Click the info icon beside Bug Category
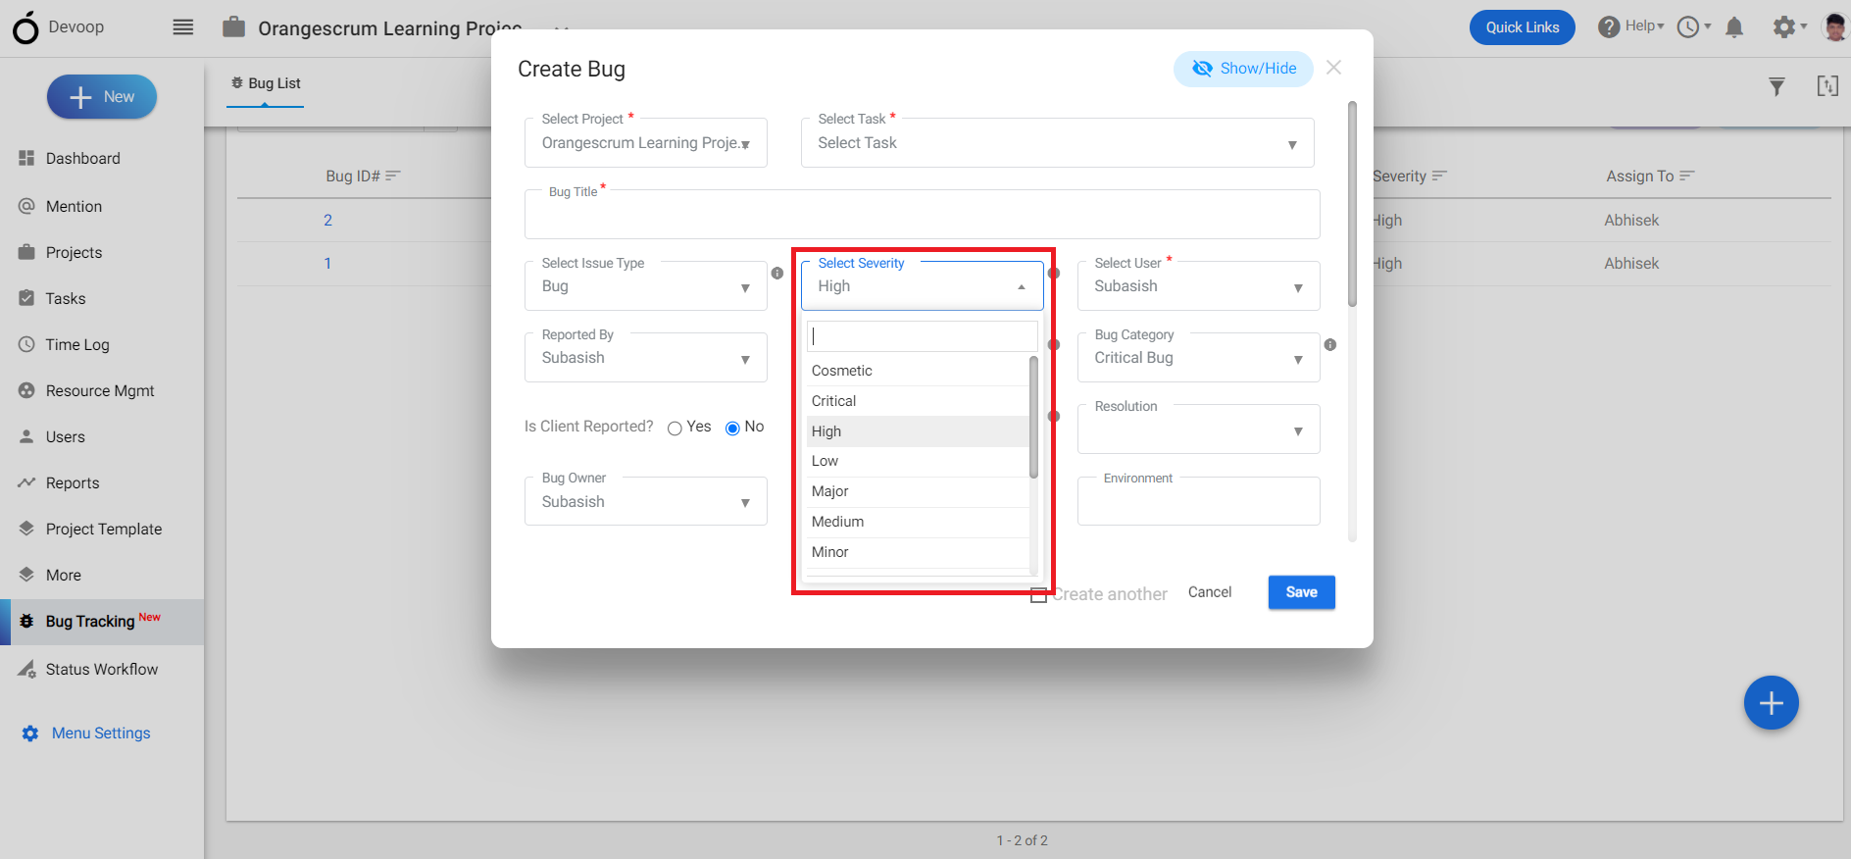The width and height of the screenshot is (1851, 859). click(x=1330, y=345)
